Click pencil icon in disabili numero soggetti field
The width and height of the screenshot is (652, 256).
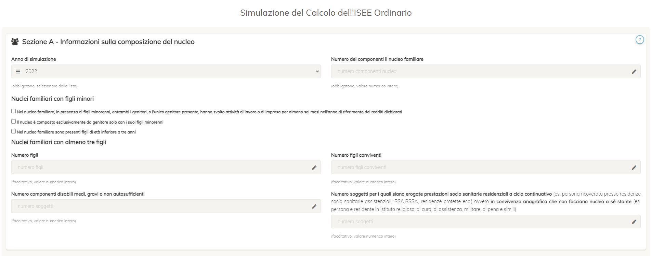pyautogui.click(x=314, y=207)
